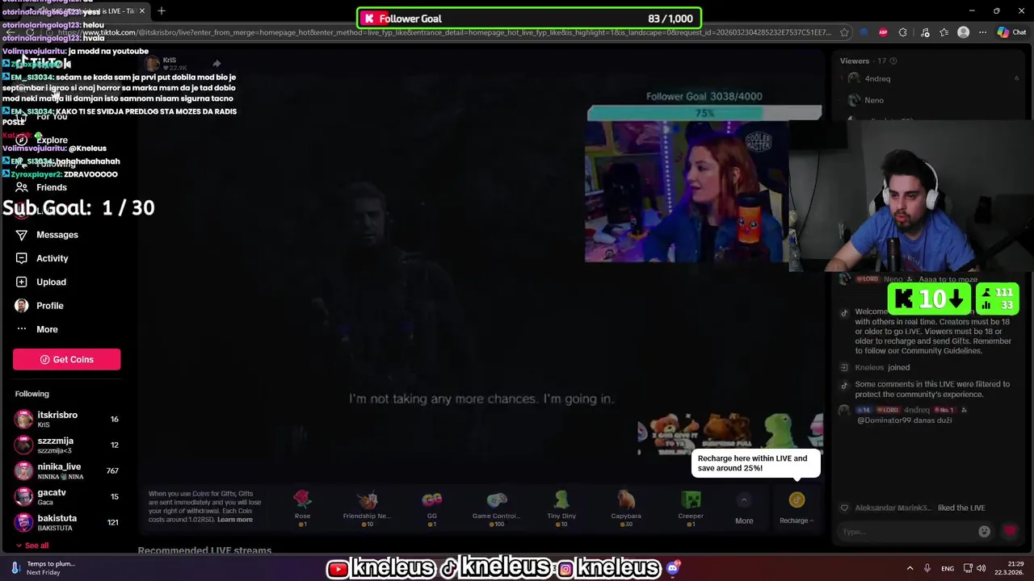The image size is (1034, 581).
Task: Open Copilot Chat in the browser
Action: point(1011,32)
